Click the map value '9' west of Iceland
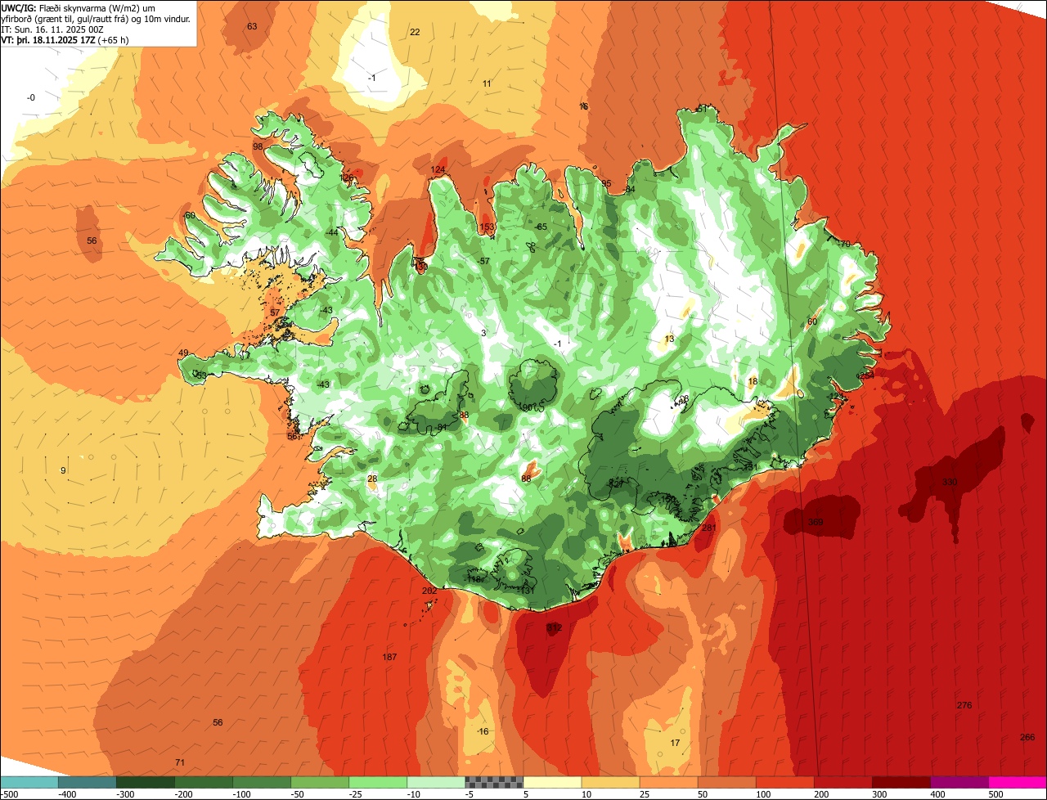Viewport: 1047px width, 800px height. click(x=63, y=470)
